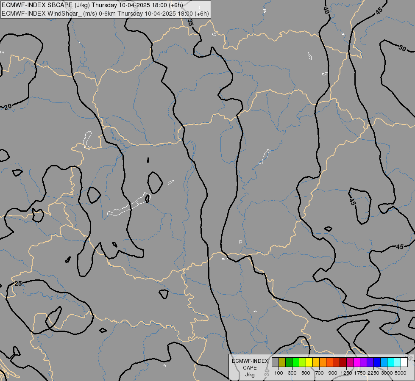The width and height of the screenshot is (415, 381).
Task: Click the "500" value on the CAPE scale
Action: pyautogui.click(x=306, y=373)
